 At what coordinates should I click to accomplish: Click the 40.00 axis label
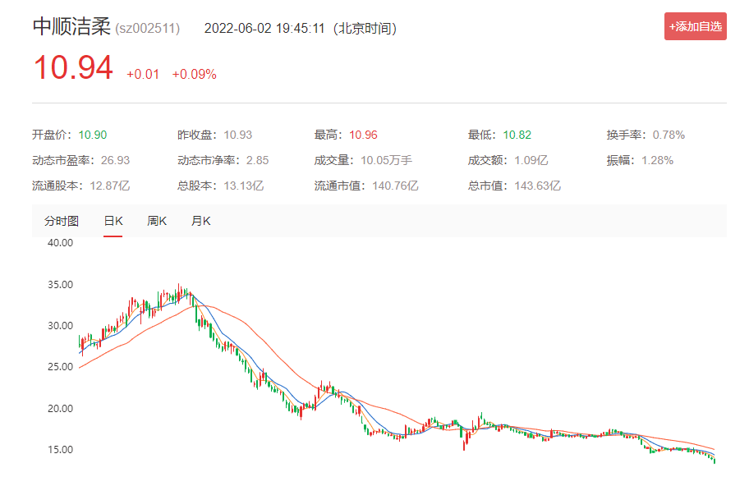[60, 243]
